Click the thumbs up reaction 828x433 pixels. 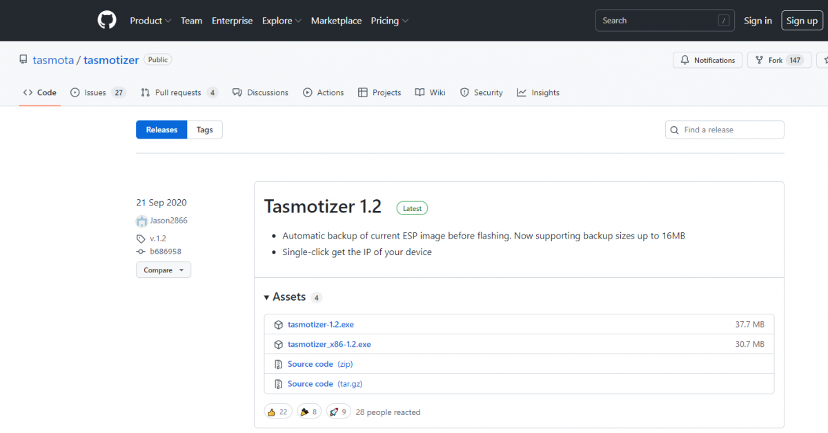click(x=278, y=412)
